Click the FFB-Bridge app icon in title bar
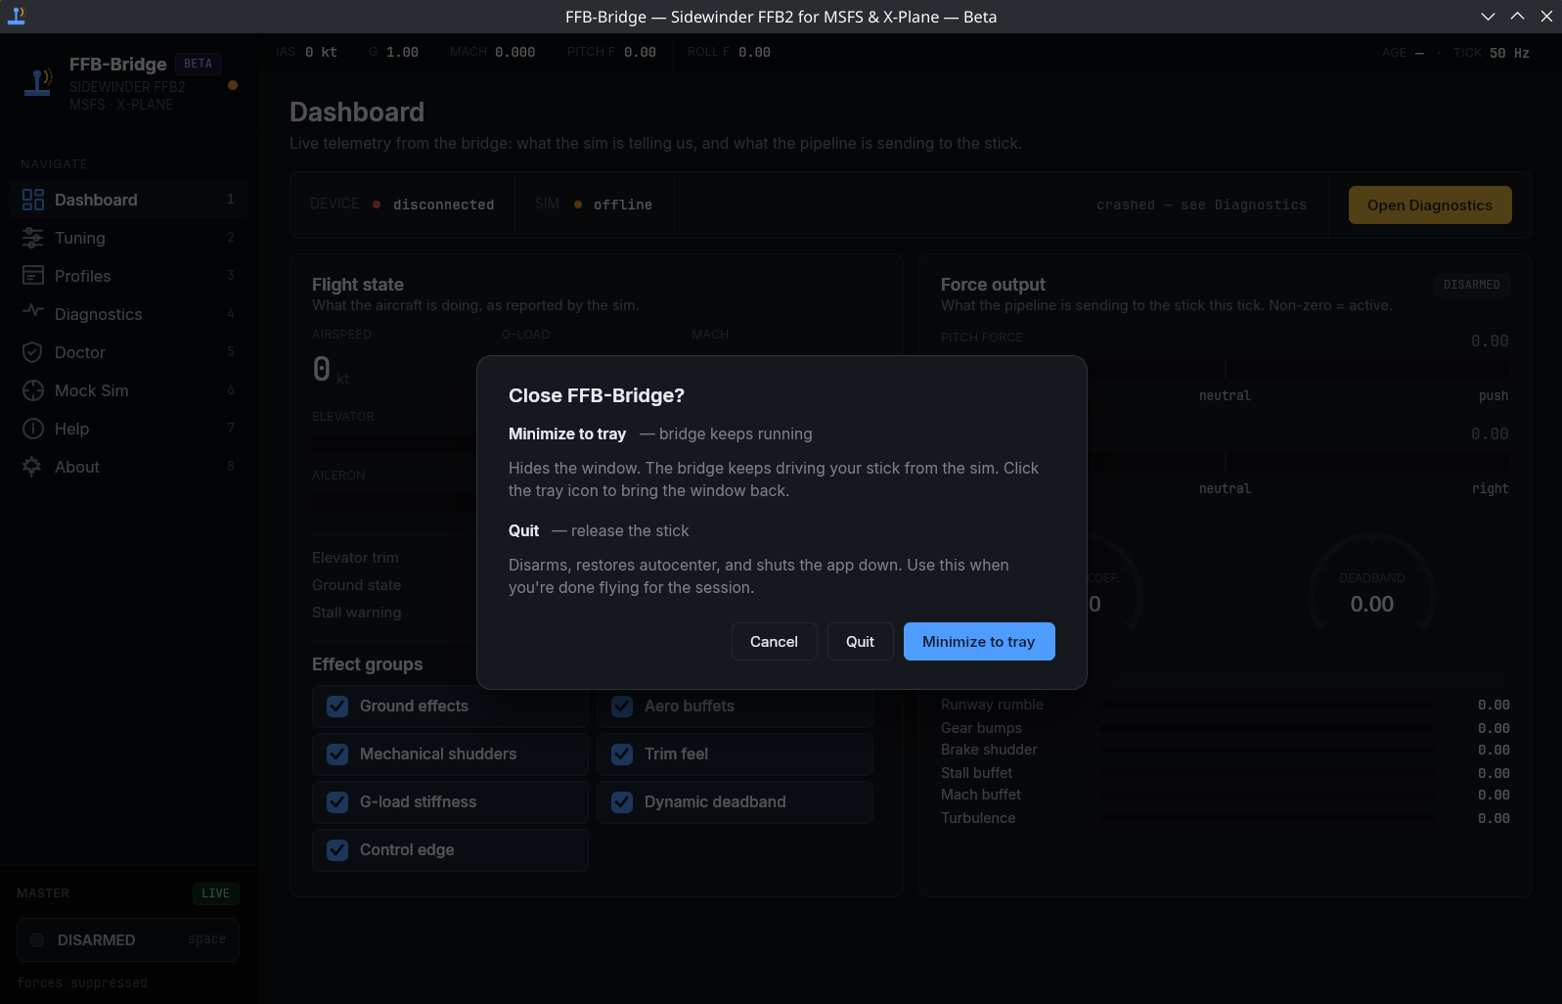Viewport: 1562px width, 1004px height. click(x=17, y=16)
